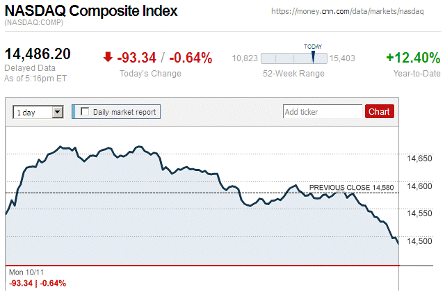Click the +12.40% year-to-date figure

coord(413,58)
